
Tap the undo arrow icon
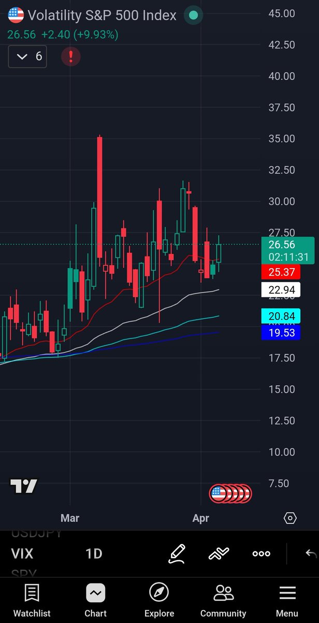pyautogui.click(x=311, y=554)
